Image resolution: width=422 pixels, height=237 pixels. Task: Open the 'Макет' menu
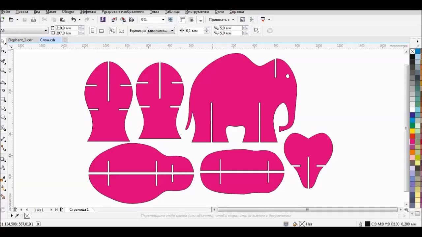pyautogui.click(x=51, y=12)
